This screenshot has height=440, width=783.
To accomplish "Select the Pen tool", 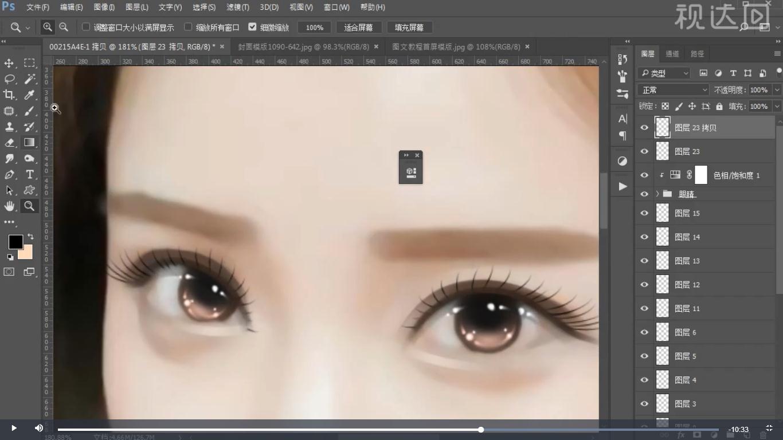I will tap(9, 175).
